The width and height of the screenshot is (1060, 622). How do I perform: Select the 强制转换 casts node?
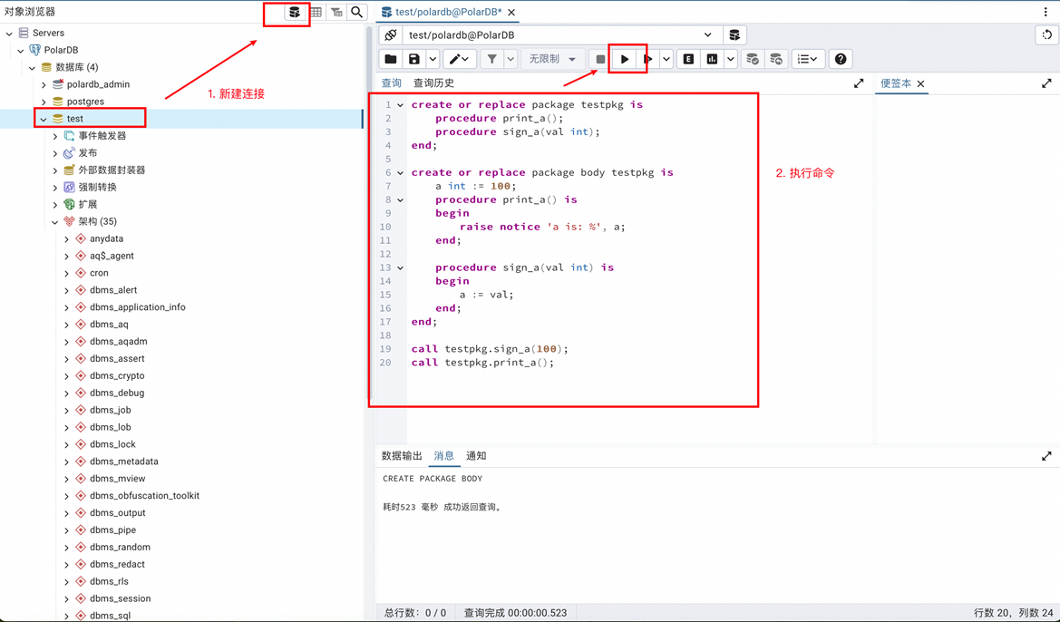pyautogui.click(x=97, y=188)
